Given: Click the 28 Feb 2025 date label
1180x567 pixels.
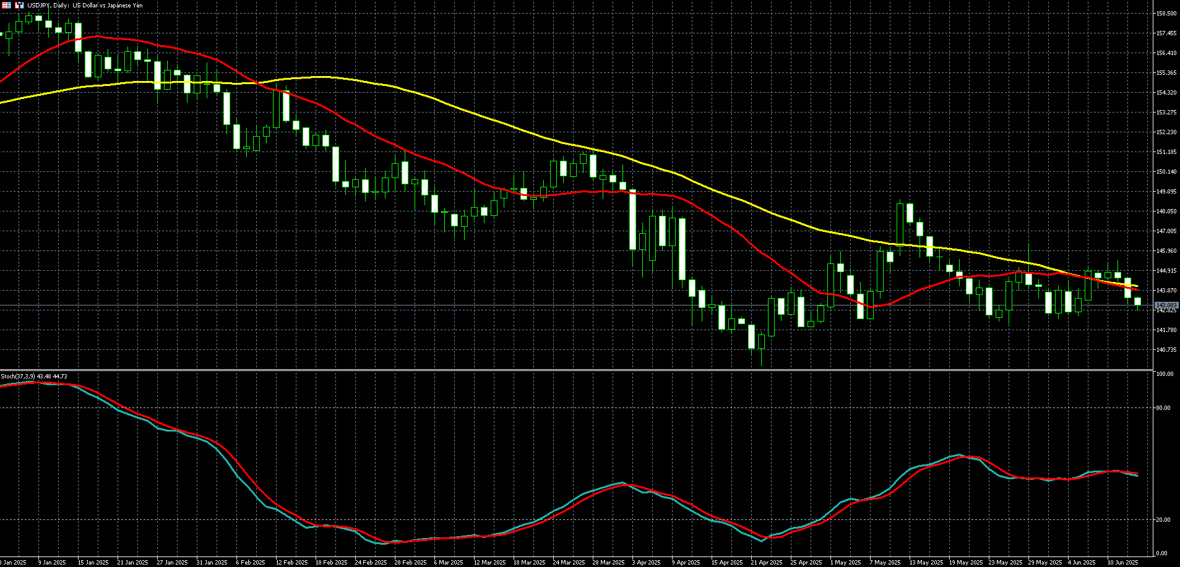Looking at the screenshot, I should 410,563.
